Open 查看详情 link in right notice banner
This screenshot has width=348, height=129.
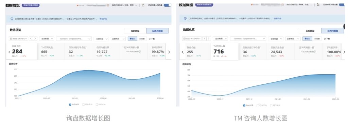click(278, 19)
